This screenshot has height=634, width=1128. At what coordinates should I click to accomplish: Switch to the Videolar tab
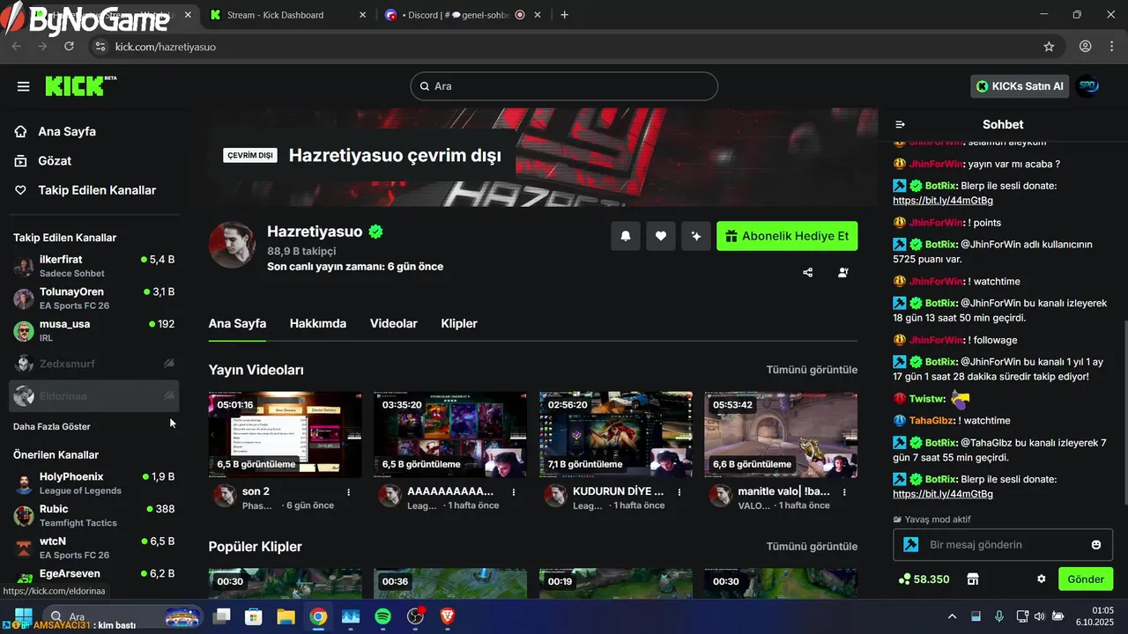coord(394,323)
